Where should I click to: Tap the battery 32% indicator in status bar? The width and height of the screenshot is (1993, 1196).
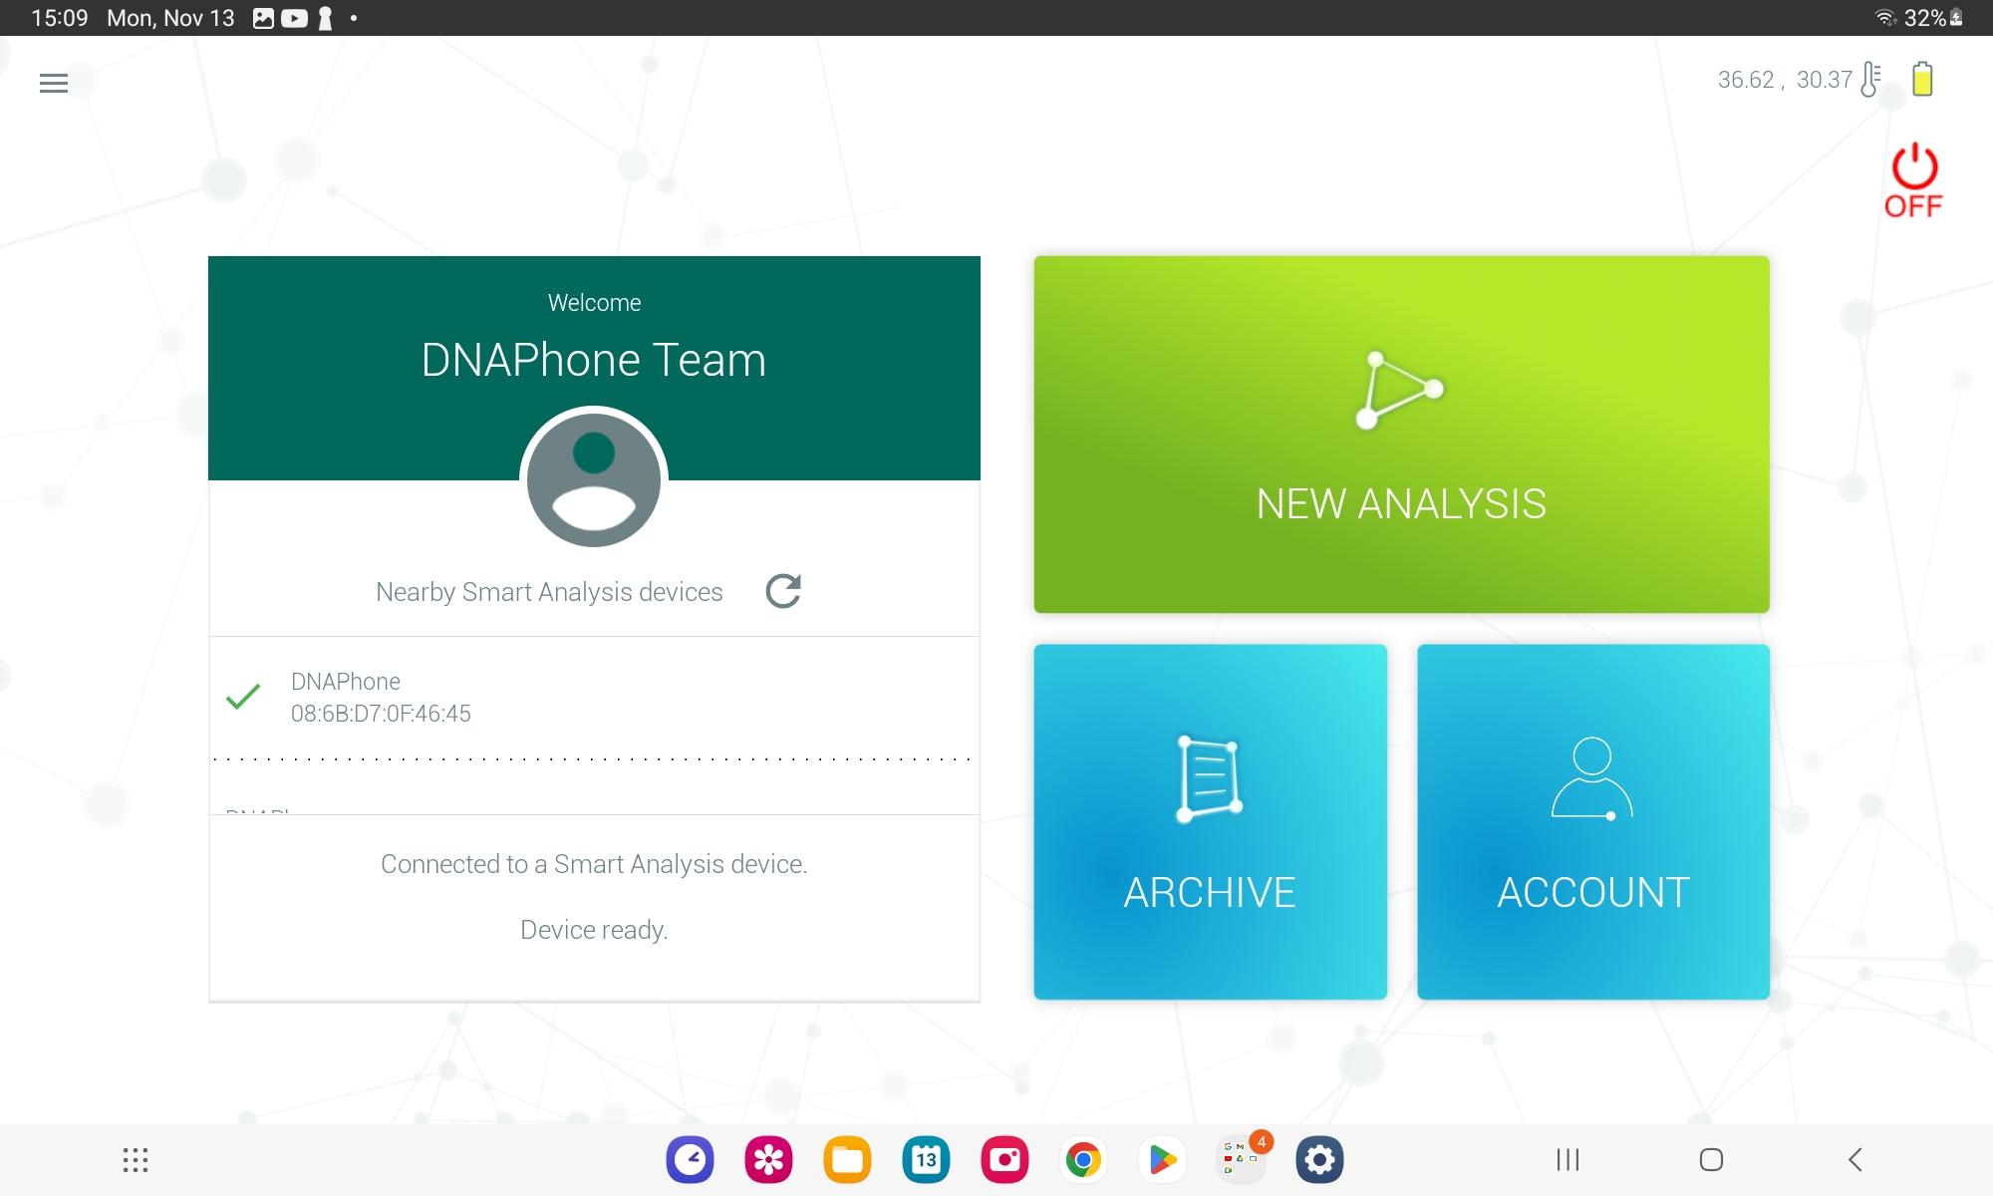(x=1933, y=18)
